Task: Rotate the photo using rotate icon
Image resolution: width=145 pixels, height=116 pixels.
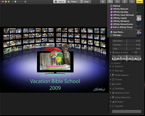Action: point(125,2)
